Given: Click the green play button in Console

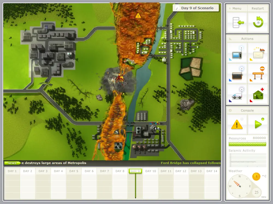Looking at the screenshot, I should pos(258,124).
